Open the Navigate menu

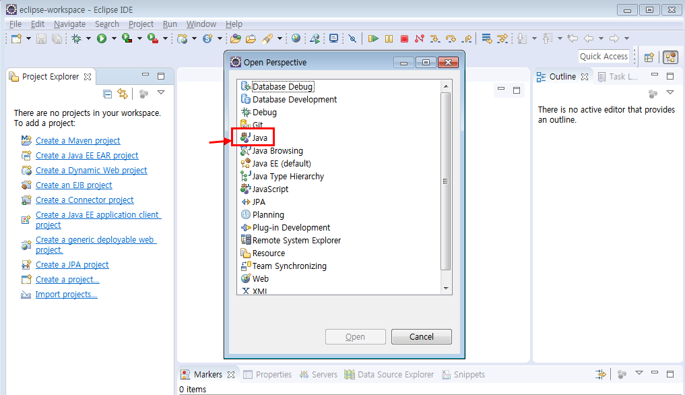click(69, 24)
